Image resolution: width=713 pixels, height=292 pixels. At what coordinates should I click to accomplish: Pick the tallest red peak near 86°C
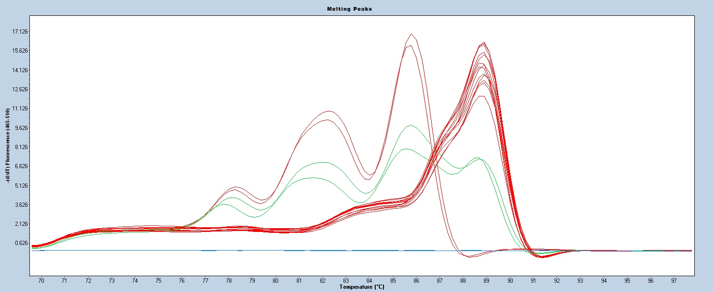click(x=411, y=34)
